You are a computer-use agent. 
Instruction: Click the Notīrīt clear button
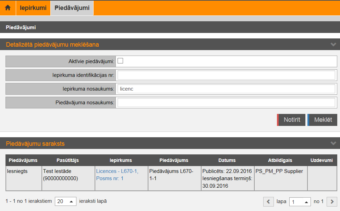291,120
